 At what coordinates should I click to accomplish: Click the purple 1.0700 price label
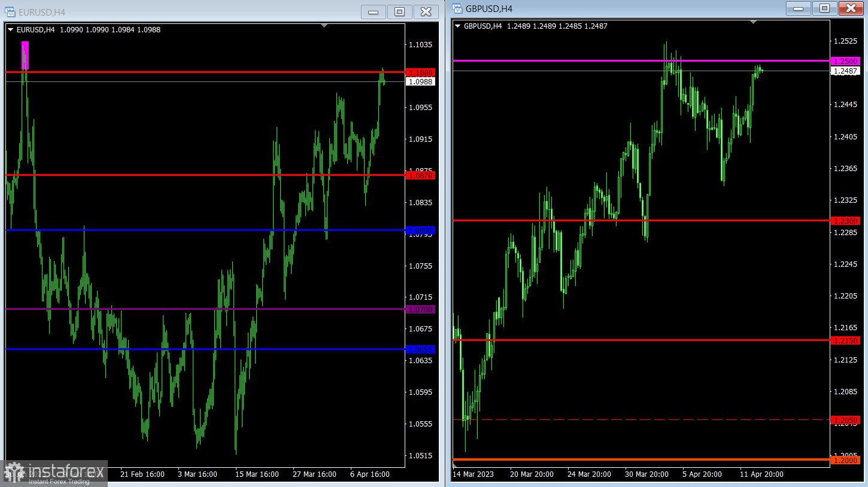[x=420, y=309]
